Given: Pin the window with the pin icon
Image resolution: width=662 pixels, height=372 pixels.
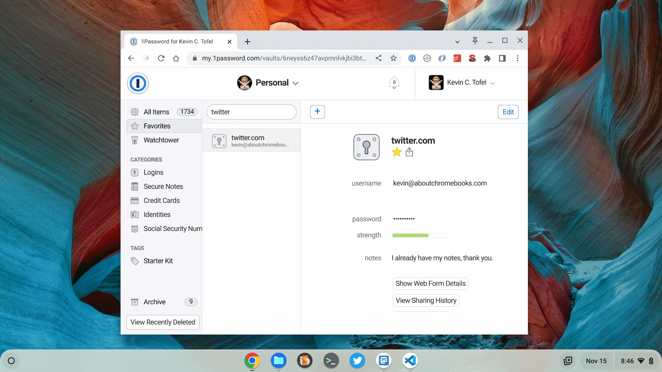Looking at the screenshot, I should coord(475,41).
